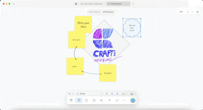This screenshot has height=110, width=203.
Task: Select the text tool
Action: click(x=101, y=100)
